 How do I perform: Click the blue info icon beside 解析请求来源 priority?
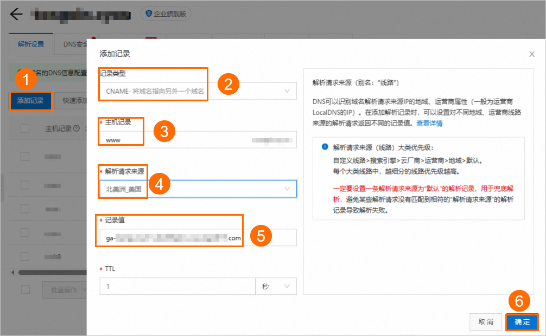click(325, 147)
